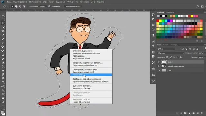
Task: Delete layer using Layers panel trash icon
Action: pos(202,113)
